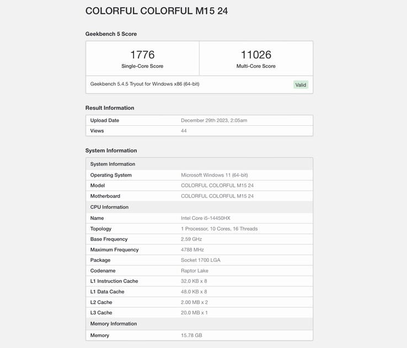Click the COLORFUL COLORFUL M15 24 page title
The height and width of the screenshot is (348, 407).
click(157, 11)
